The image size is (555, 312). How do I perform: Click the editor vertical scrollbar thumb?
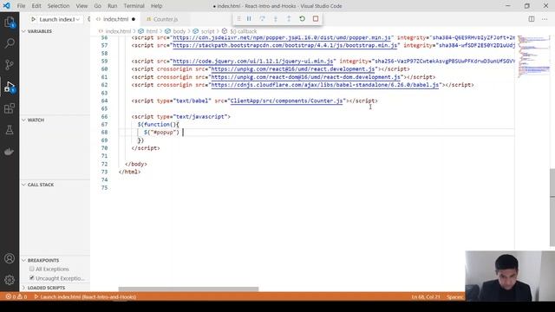[552, 208]
